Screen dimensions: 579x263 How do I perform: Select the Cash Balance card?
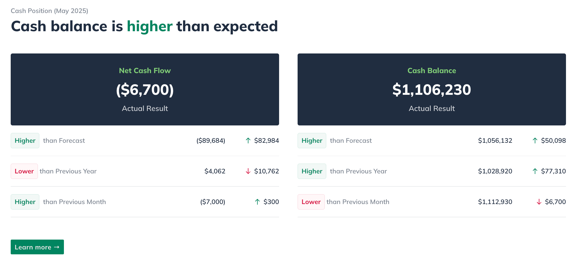432,89
